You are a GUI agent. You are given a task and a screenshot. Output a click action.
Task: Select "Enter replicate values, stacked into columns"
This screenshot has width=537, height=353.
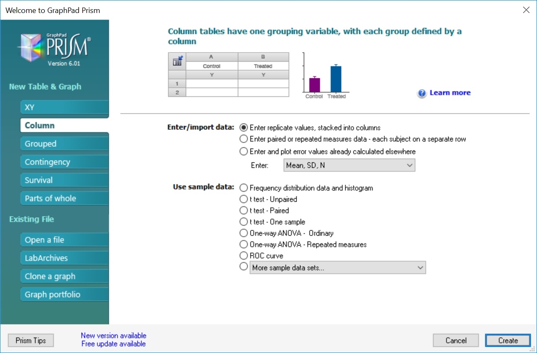[x=244, y=128]
